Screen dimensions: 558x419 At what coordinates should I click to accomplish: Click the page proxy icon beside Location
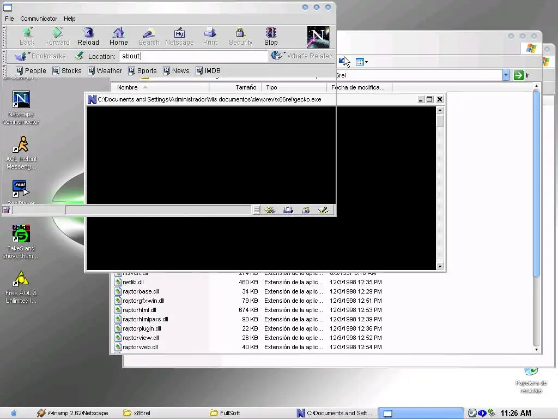tap(80, 56)
